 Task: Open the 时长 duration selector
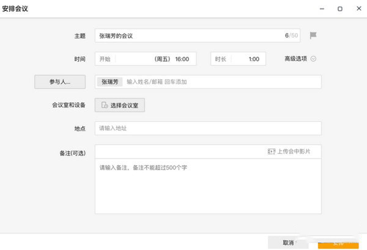[x=239, y=59]
